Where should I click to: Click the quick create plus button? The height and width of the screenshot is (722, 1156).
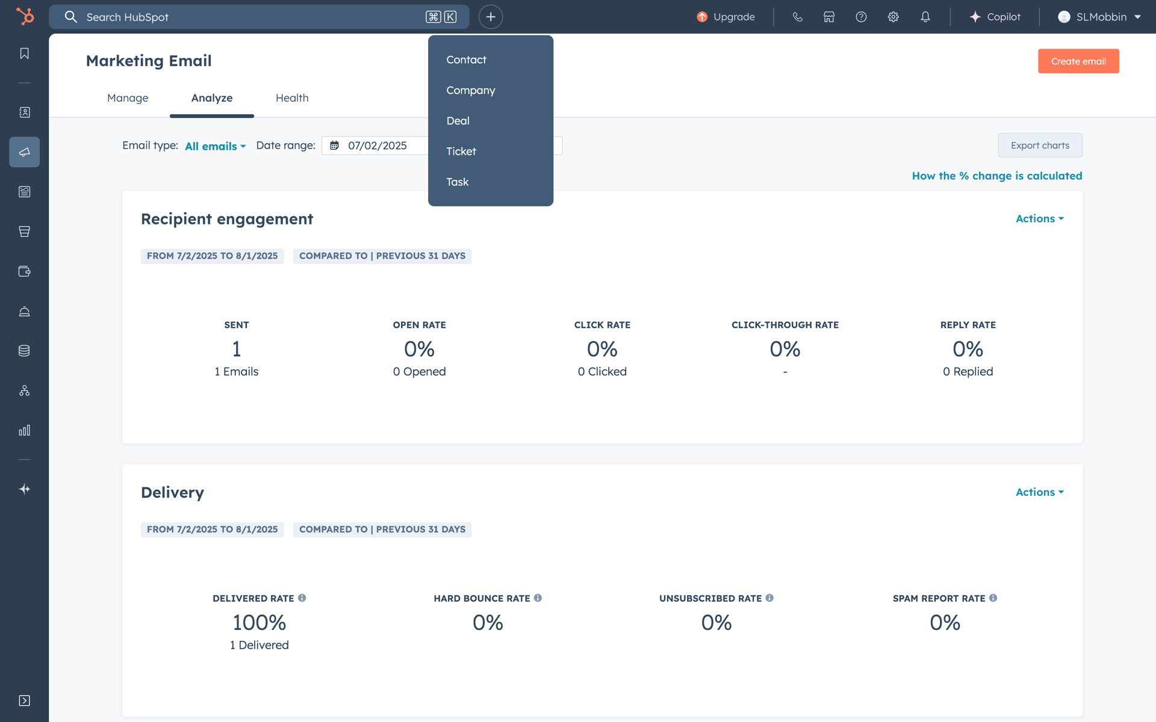click(x=491, y=17)
